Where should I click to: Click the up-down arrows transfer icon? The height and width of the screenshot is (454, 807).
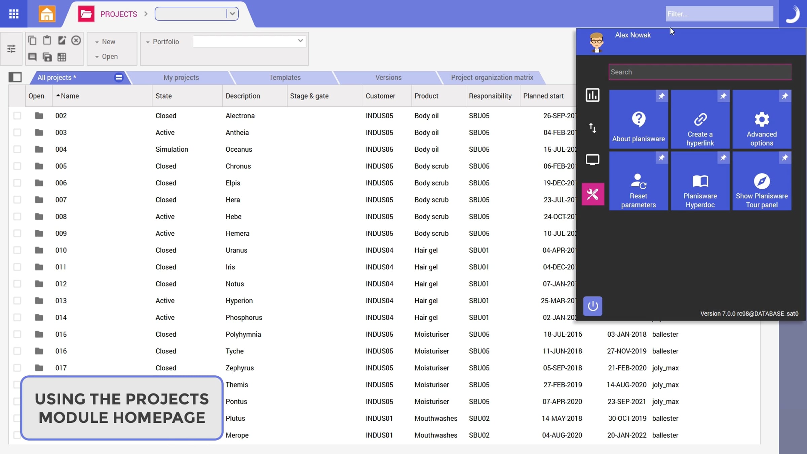coord(592,128)
